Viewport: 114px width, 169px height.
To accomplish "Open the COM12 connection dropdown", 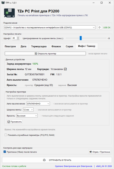I will pos(50,27).
